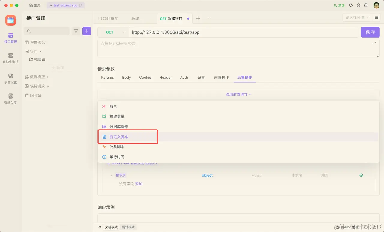This screenshot has height=232, width=384.
Task: Open the 项目设置 sidebar section
Action: [x=10, y=78]
